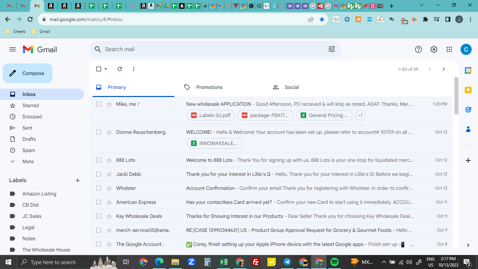Reload the page in the browser toolbar
478x269 pixels.
pyautogui.click(x=30, y=19)
